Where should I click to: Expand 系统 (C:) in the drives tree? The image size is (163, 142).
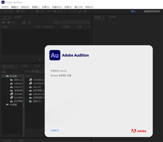point(7,80)
